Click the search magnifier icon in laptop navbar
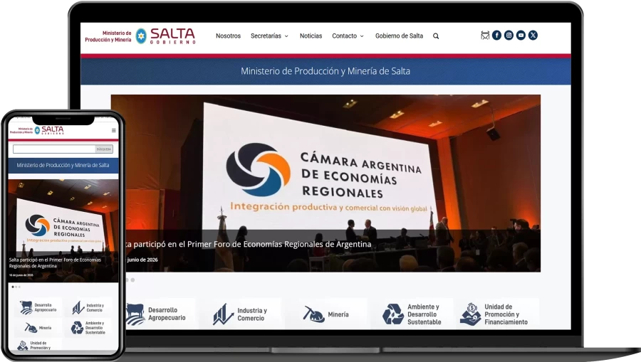The height and width of the screenshot is (362, 641). [436, 36]
